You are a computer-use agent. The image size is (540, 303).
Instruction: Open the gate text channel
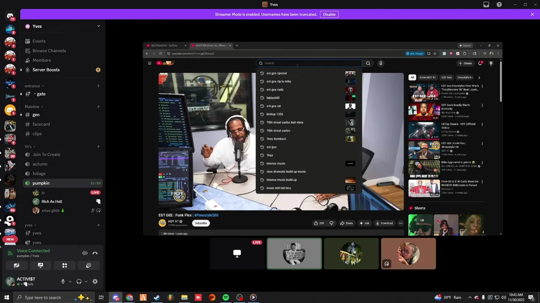click(x=62, y=94)
